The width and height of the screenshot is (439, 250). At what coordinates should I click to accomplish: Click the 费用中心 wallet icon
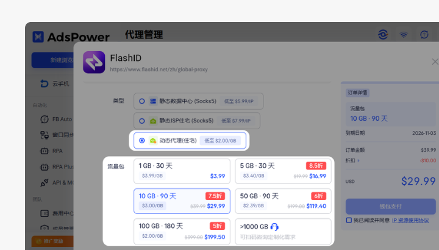tap(45, 213)
